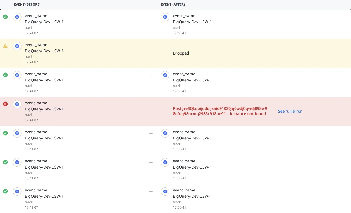Click BigQuery-Dev-USW-1 in the Dropped row
The image size is (351, 213).
[44, 51]
